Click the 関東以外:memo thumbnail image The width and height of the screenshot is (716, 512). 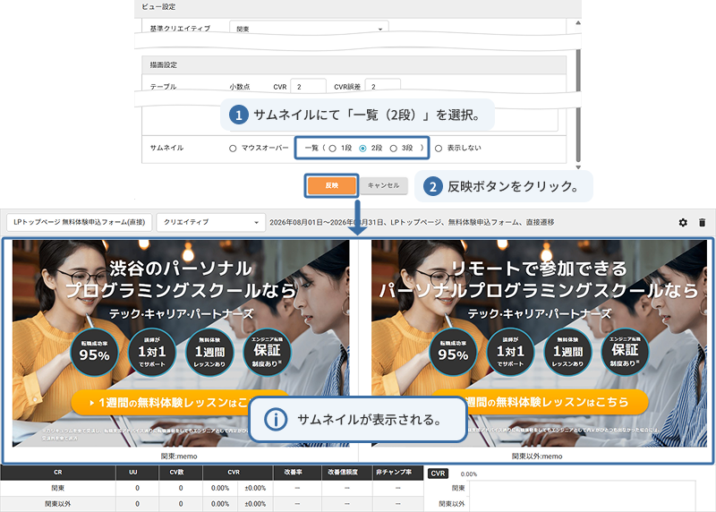coord(540,343)
